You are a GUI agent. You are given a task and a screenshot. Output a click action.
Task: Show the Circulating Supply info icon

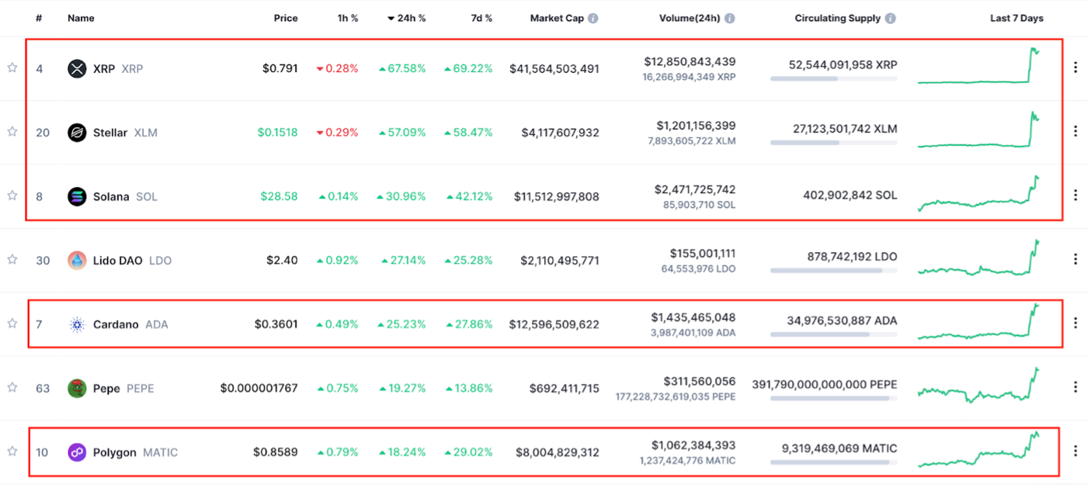coord(891,18)
